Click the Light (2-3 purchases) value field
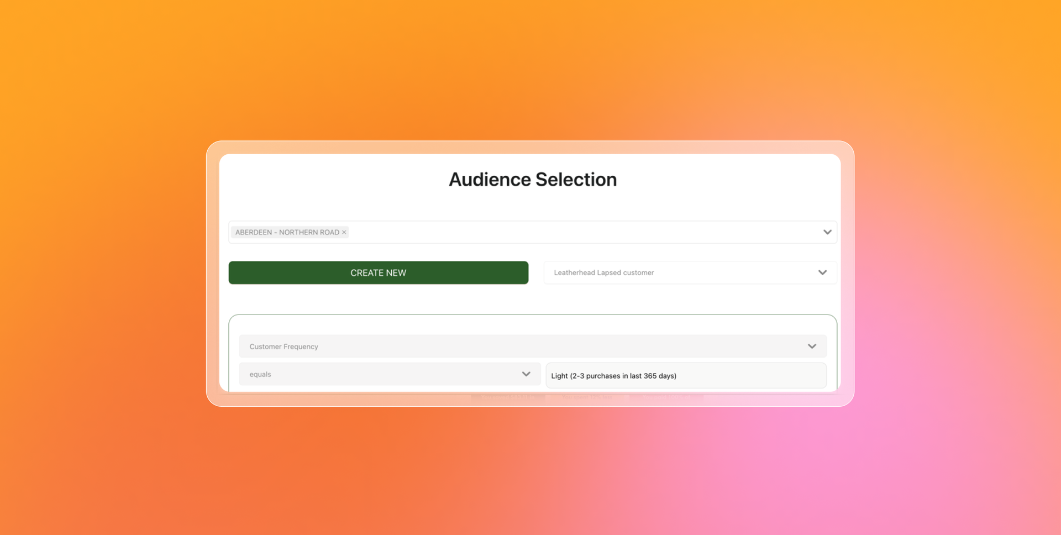1061x535 pixels. coord(685,375)
